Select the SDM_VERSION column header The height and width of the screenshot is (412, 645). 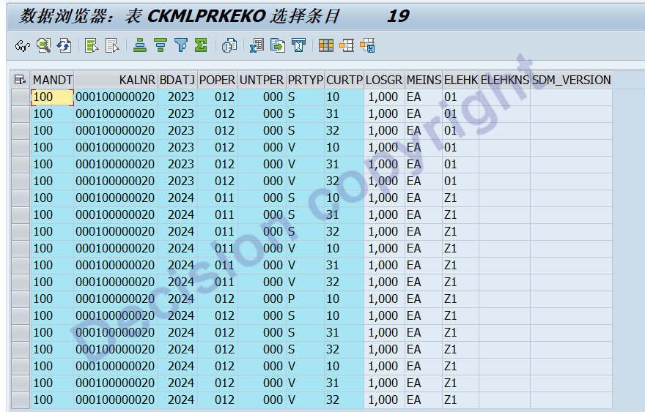point(571,80)
